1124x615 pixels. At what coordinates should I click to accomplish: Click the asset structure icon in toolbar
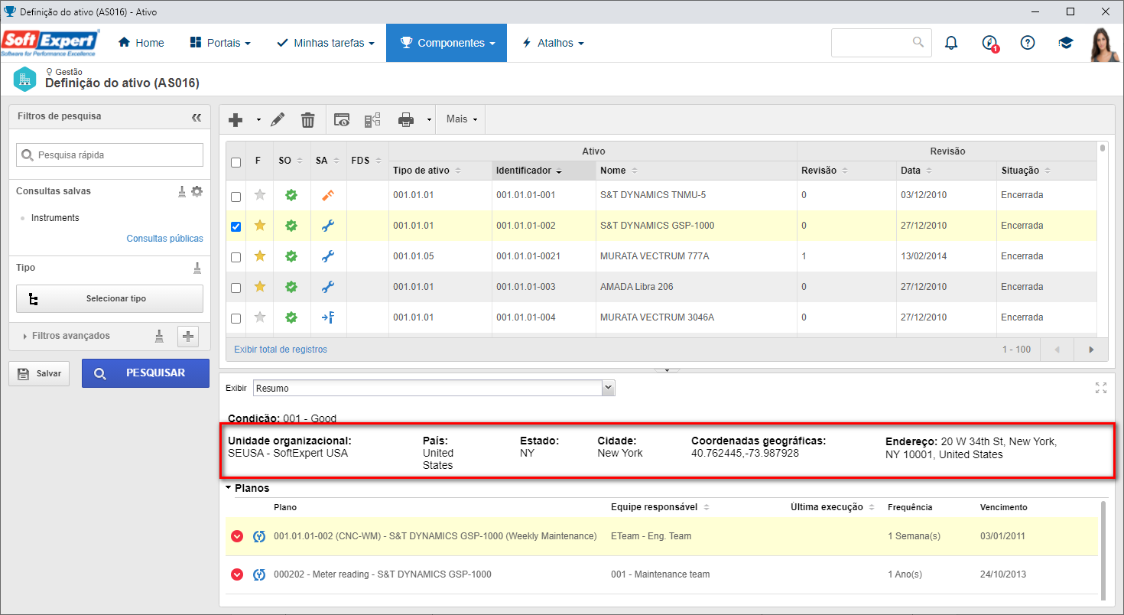pos(372,119)
